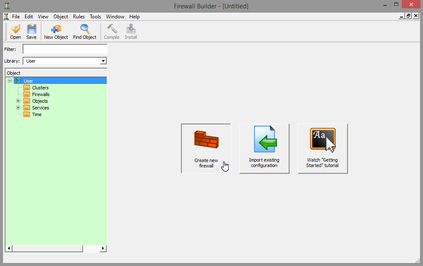Click the Compile hammer icon
This screenshot has height=266, width=423.
(111, 29)
